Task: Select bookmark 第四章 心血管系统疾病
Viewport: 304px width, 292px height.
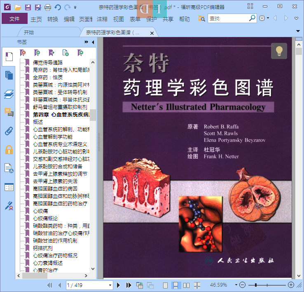Action: pos(61,115)
